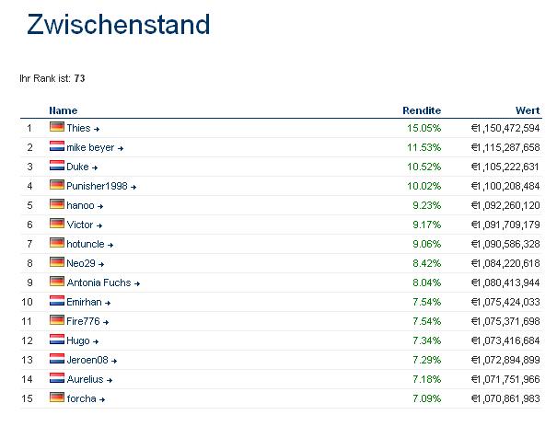Click the arrow icon after Antonia Fuchs
This screenshot has width=557, height=438.
pyautogui.click(x=138, y=283)
